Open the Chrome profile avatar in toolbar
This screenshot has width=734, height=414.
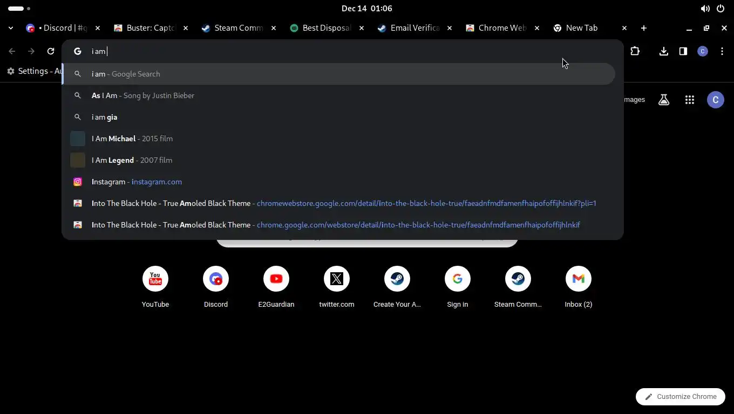703,51
